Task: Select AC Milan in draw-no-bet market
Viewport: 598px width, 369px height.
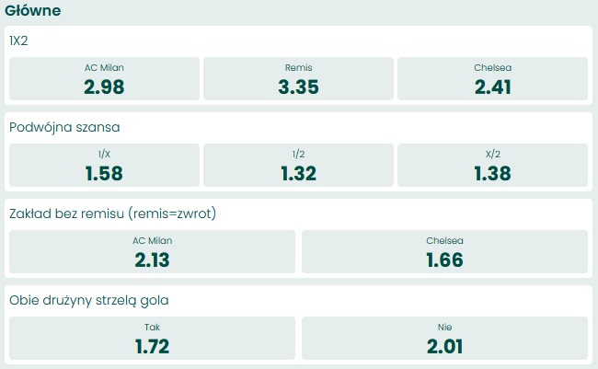Action: (x=152, y=251)
